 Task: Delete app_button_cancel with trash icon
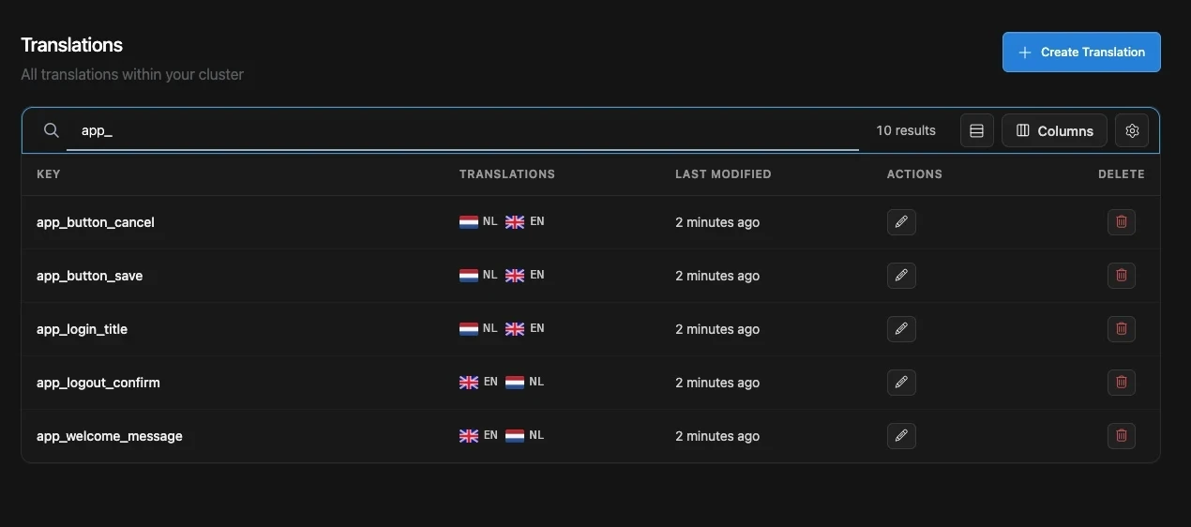pos(1121,222)
